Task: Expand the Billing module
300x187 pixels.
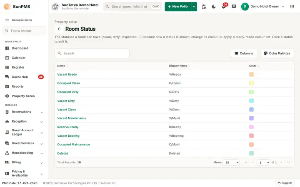Action: [x=42, y=163]
